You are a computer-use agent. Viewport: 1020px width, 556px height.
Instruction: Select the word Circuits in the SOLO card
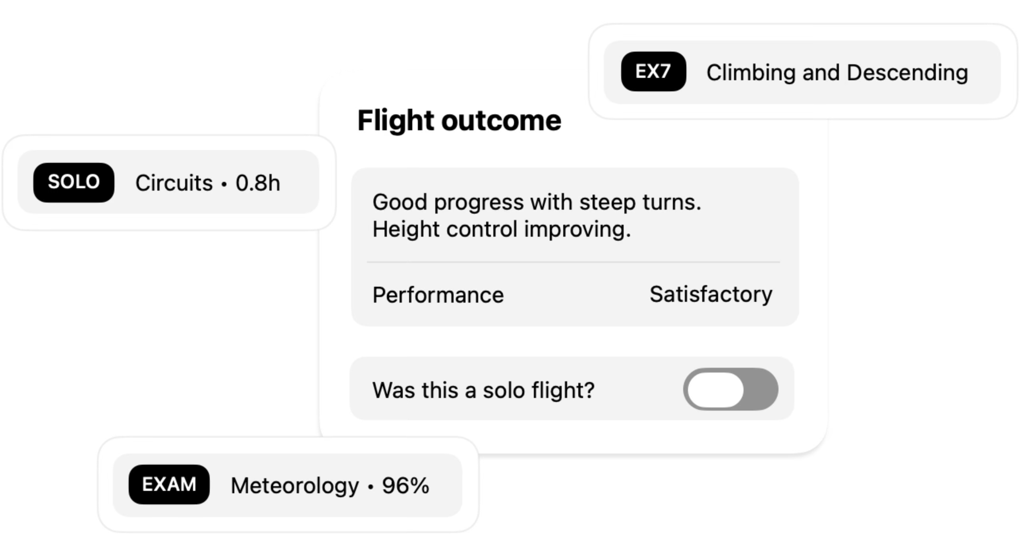[174, 183]
